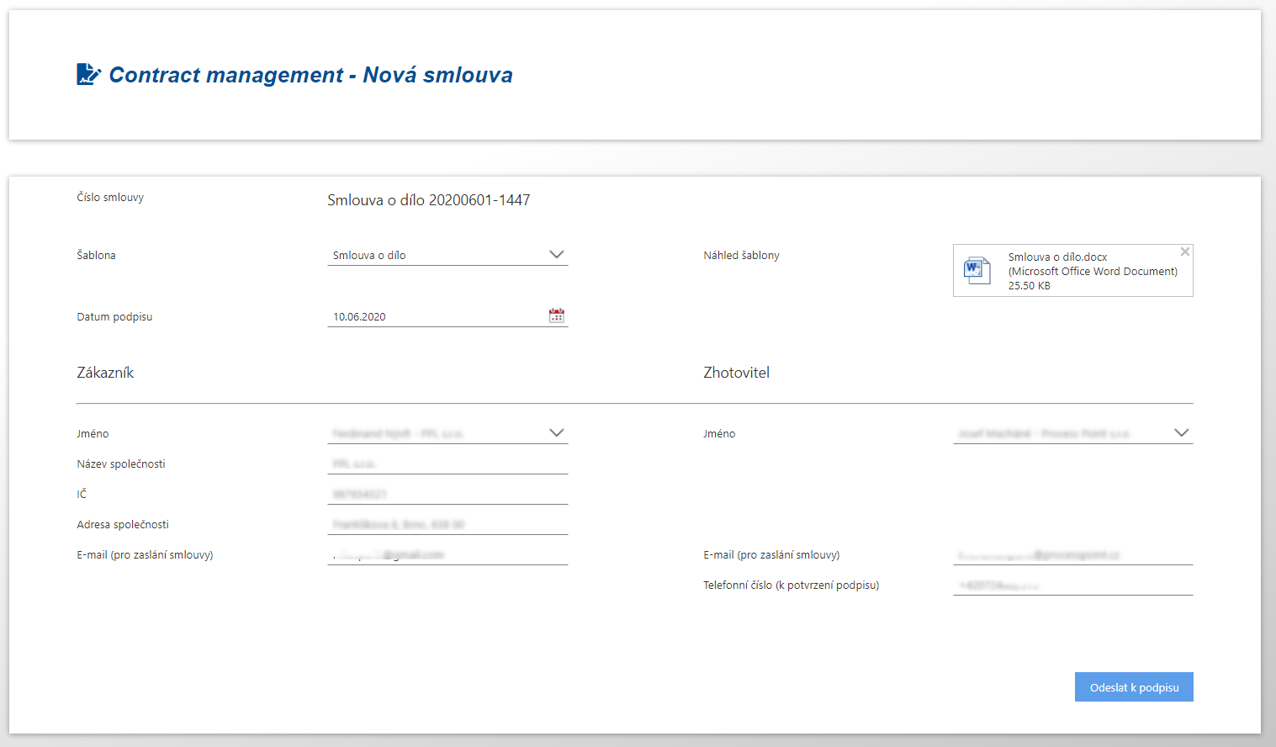The height and width of the screenshot is (747, 1276).
Task: Click the Contract management - Nová smlouva heading
Action: point(310,75)
